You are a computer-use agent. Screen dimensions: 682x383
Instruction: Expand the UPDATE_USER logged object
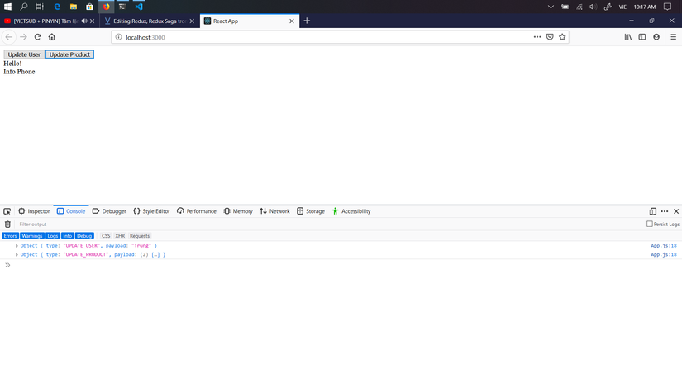coord(17,246)
